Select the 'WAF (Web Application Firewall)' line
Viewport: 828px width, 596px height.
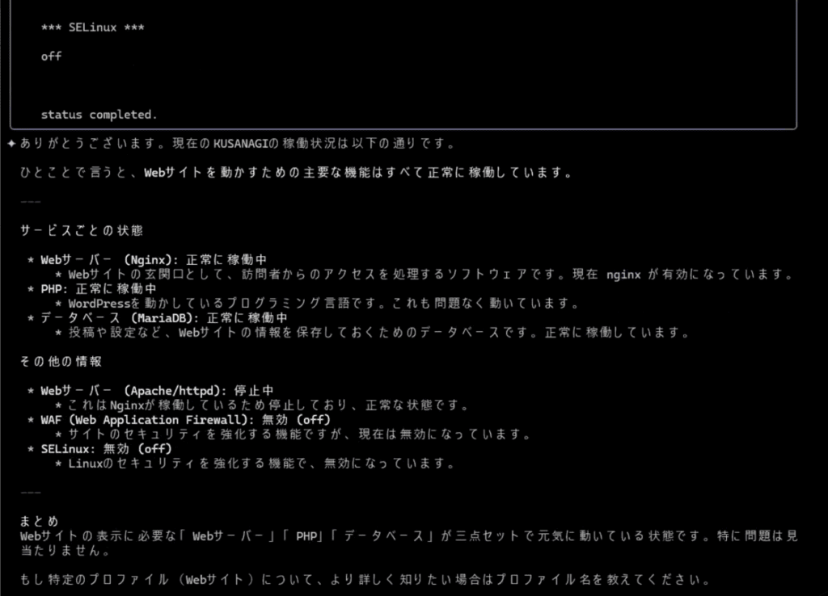coord(185,420)
